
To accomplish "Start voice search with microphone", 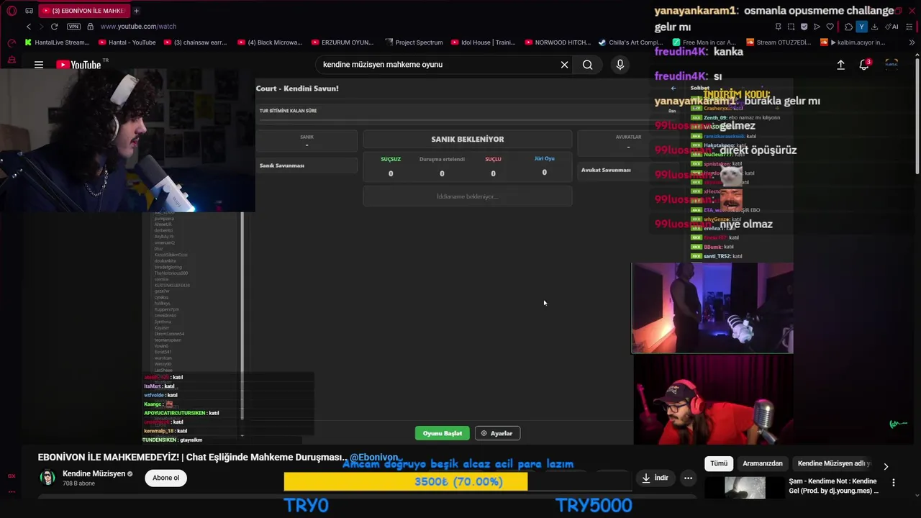I will [620, 65].
